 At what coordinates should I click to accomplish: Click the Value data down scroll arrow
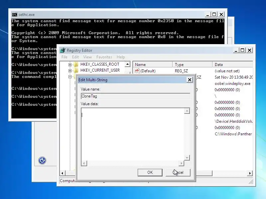pos(187,158)
